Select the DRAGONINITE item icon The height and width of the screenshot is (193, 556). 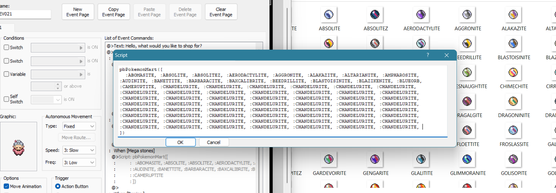click(513, 101)
